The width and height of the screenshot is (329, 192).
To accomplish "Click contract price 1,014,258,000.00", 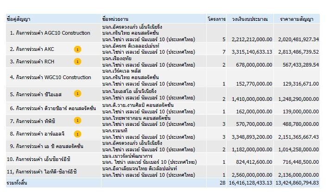I will pos(298,149).
